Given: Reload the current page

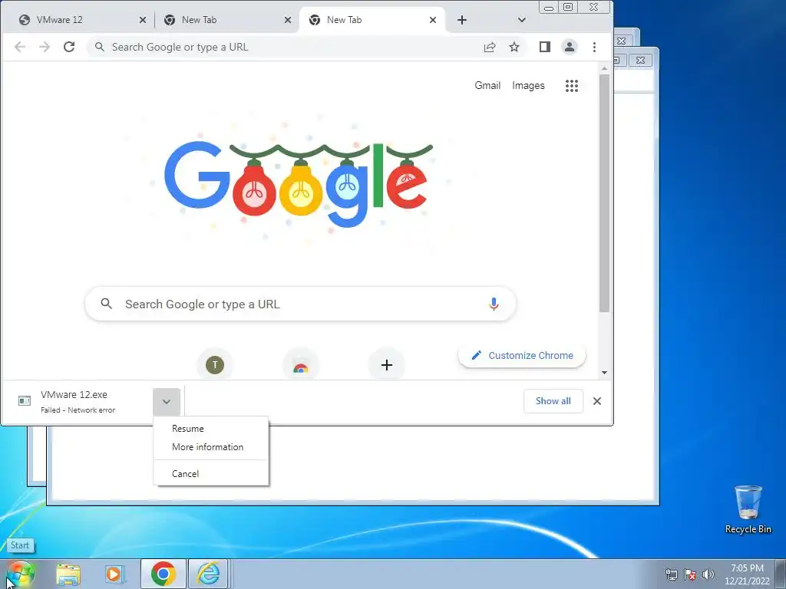Looking at the screenshot, I should coord(69,47).
